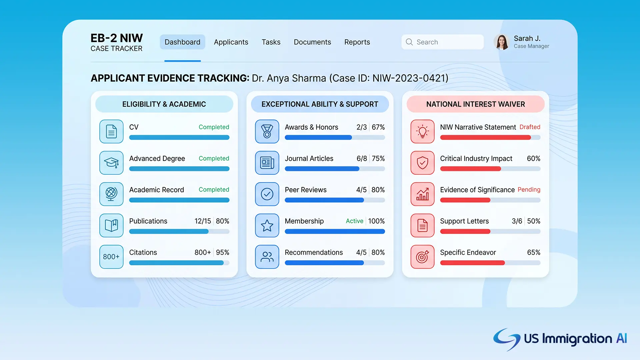Screen dimensions: 640x360
Task: Click the Publications progress bar
Action: tap(179, 231)
